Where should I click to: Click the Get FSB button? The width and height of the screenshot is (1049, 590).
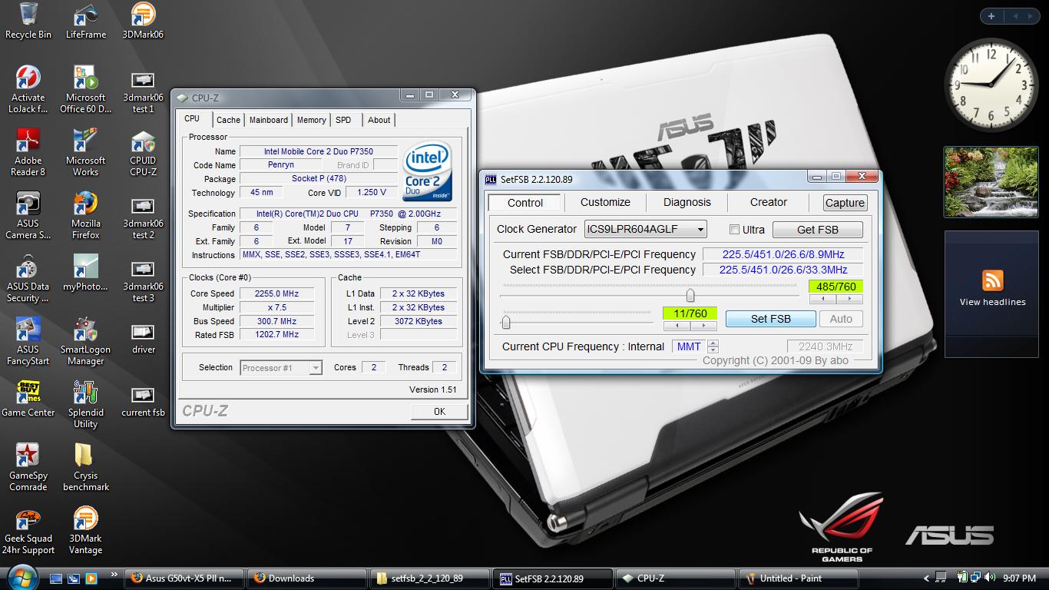pyautogui.click(x=818, y=230)
